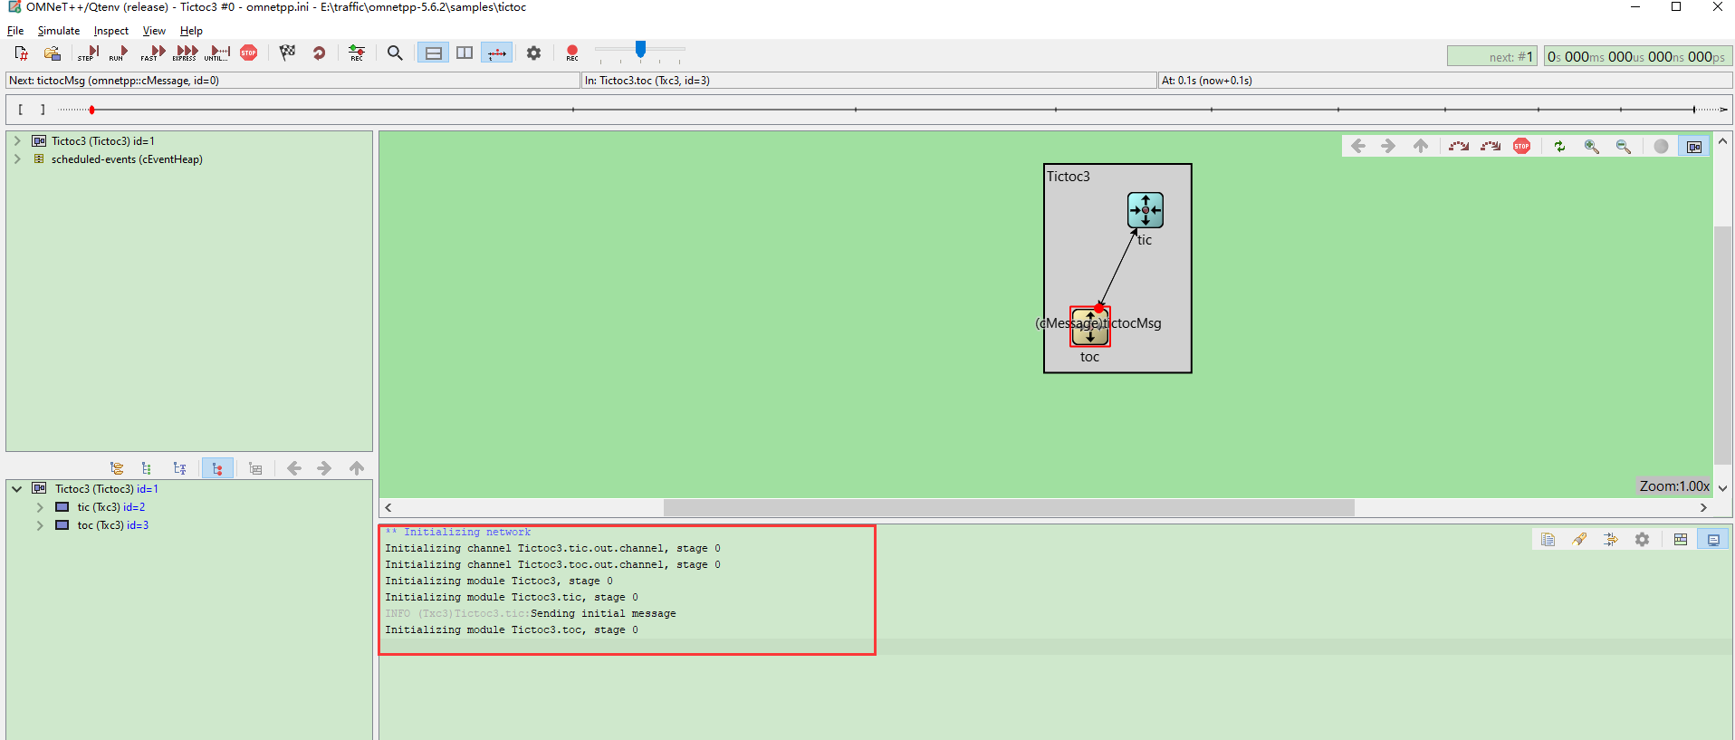Switch inspector to grouped folders mode icon
The height and width of the screenshot is (740, 1735).
pyautogui.click(x=117, y=468)
